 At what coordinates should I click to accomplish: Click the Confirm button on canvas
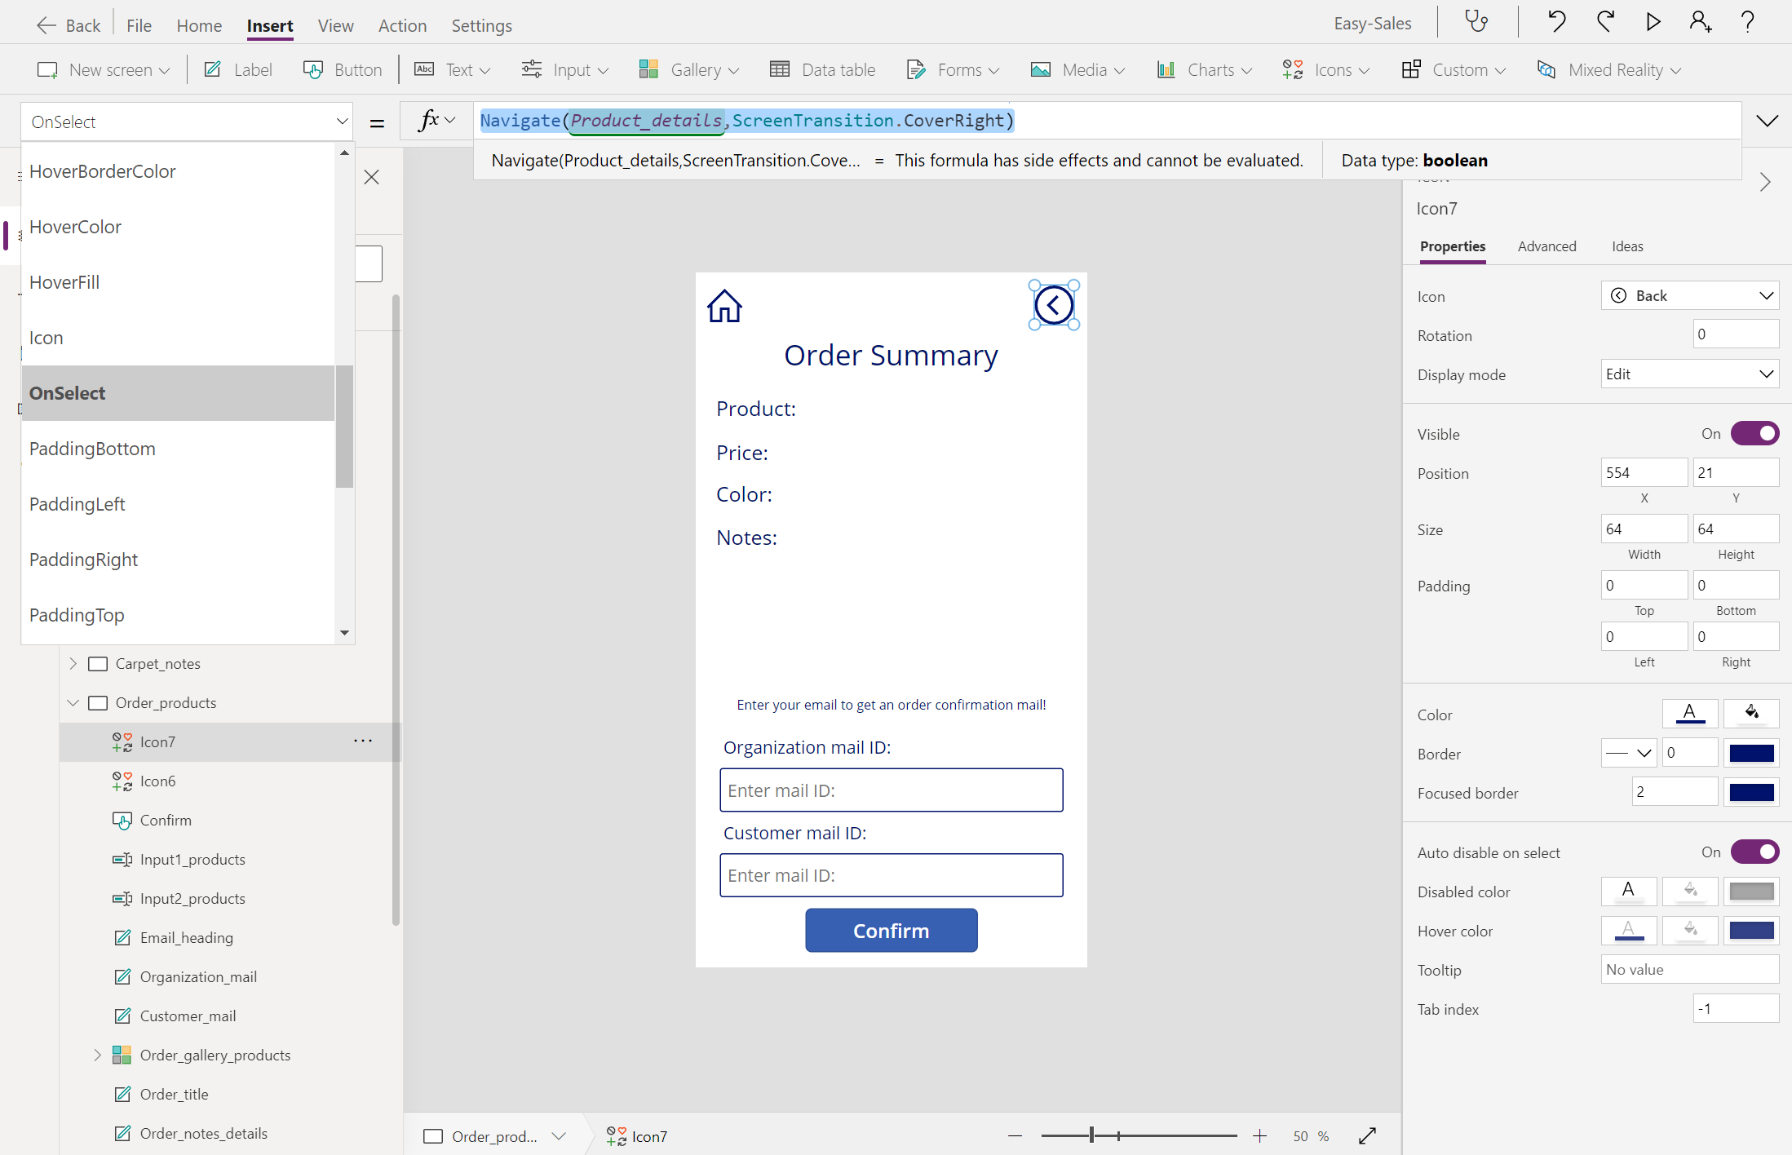[891, 930]
